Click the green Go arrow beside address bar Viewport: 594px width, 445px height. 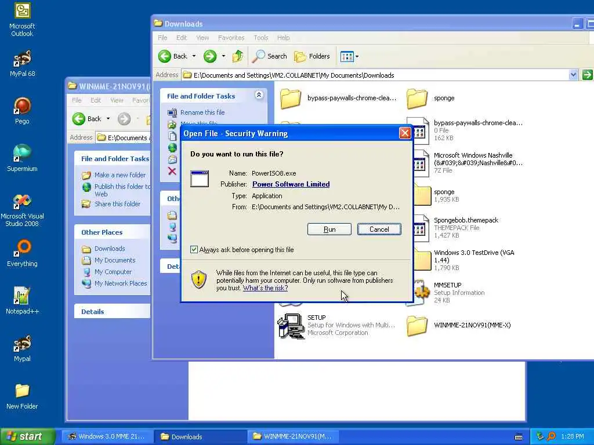click(587, 75)
